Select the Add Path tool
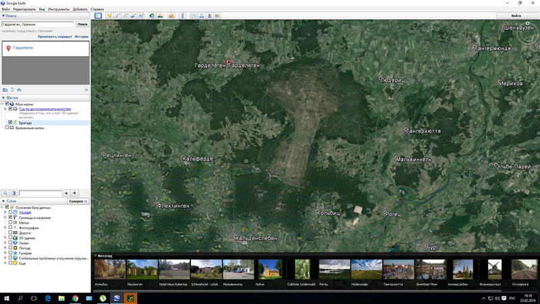540x304 pixels. point(126,15)
